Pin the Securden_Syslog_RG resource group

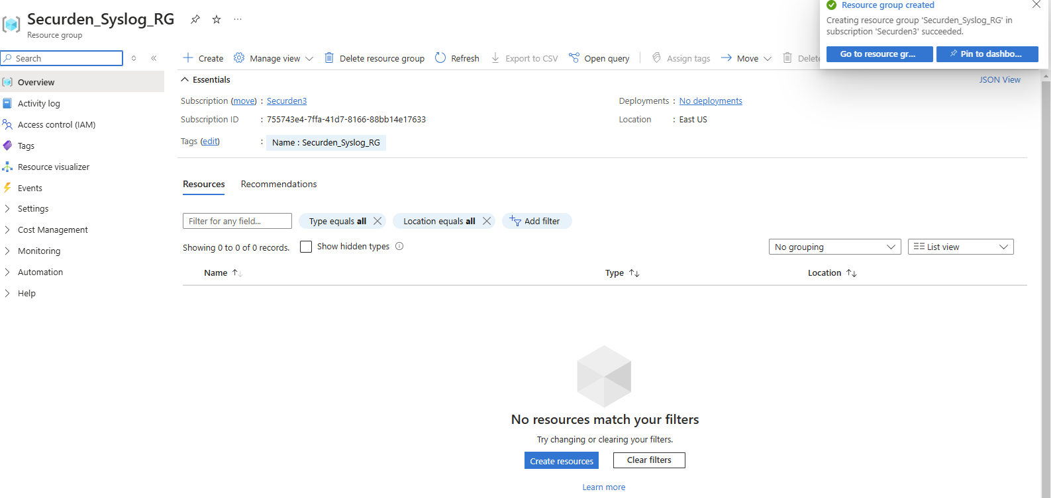195,19
